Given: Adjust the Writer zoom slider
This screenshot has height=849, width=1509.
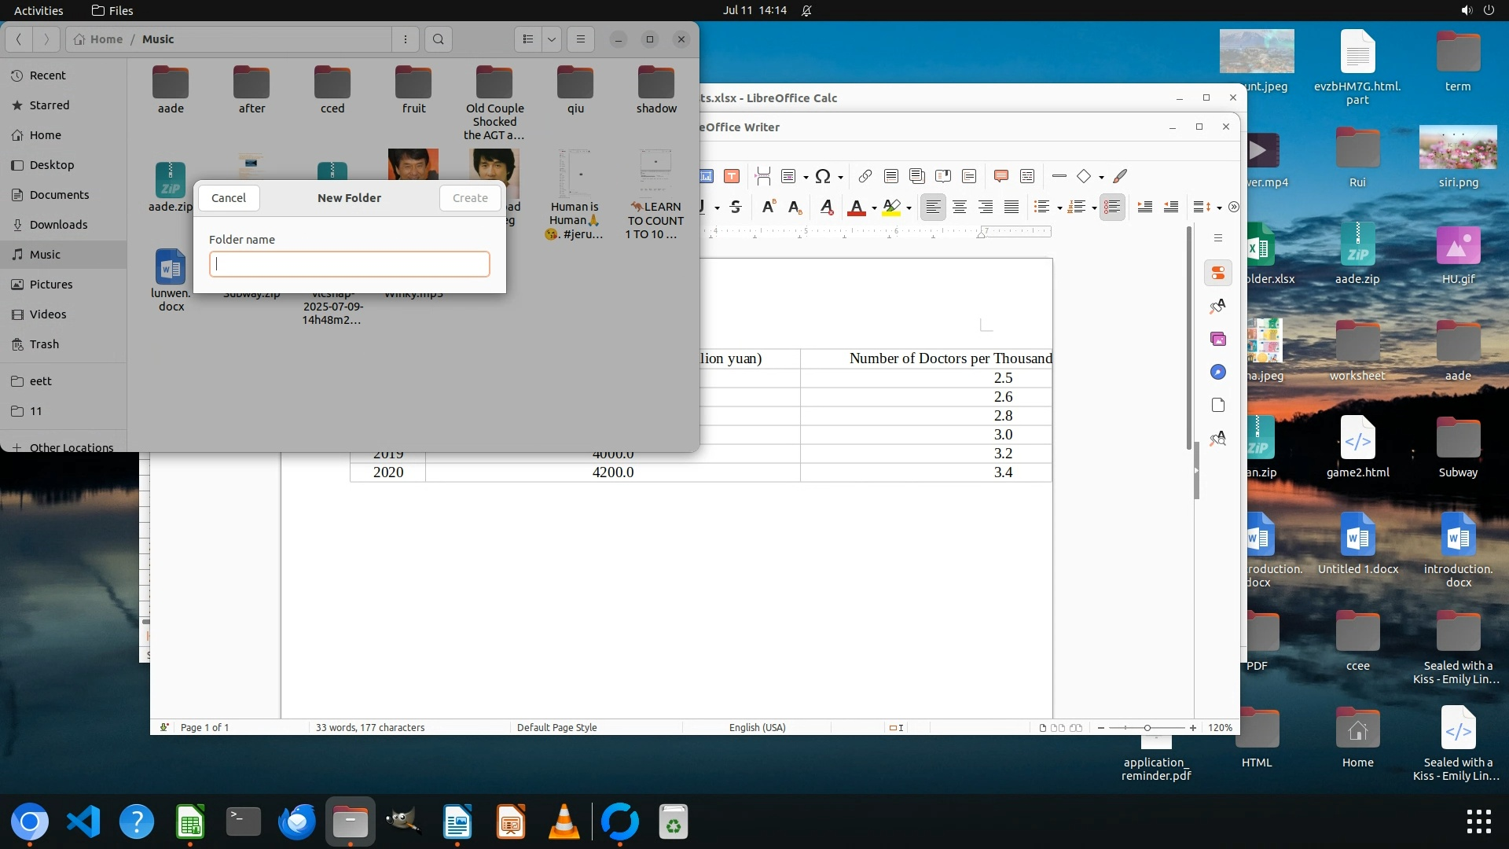Looking at the screenshot, I should (1147, 728).
